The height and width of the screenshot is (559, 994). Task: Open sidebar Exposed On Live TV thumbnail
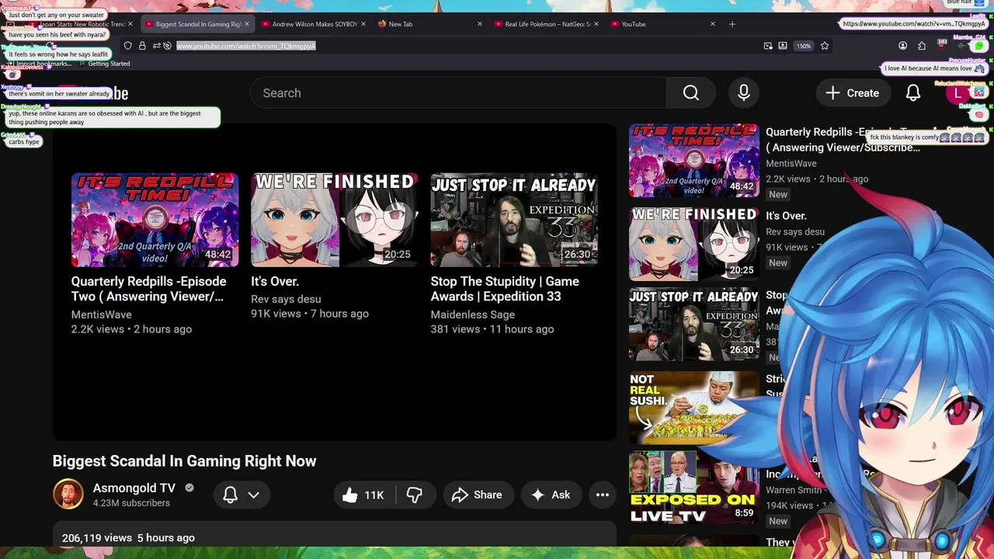point(693,488)
